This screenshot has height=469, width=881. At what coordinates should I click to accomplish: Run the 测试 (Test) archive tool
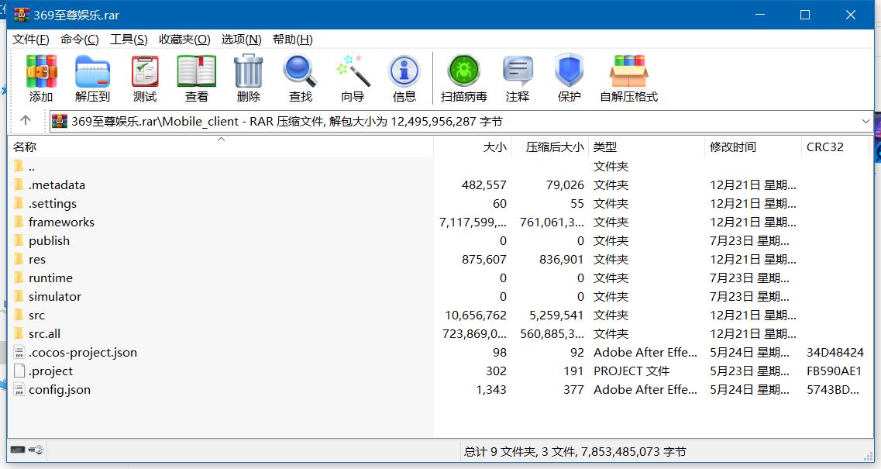coord(144,78)
